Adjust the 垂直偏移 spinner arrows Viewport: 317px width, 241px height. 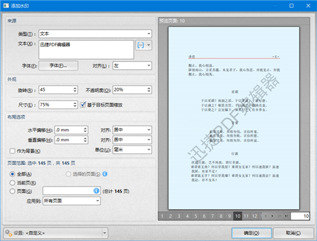(x=85, y=140)
